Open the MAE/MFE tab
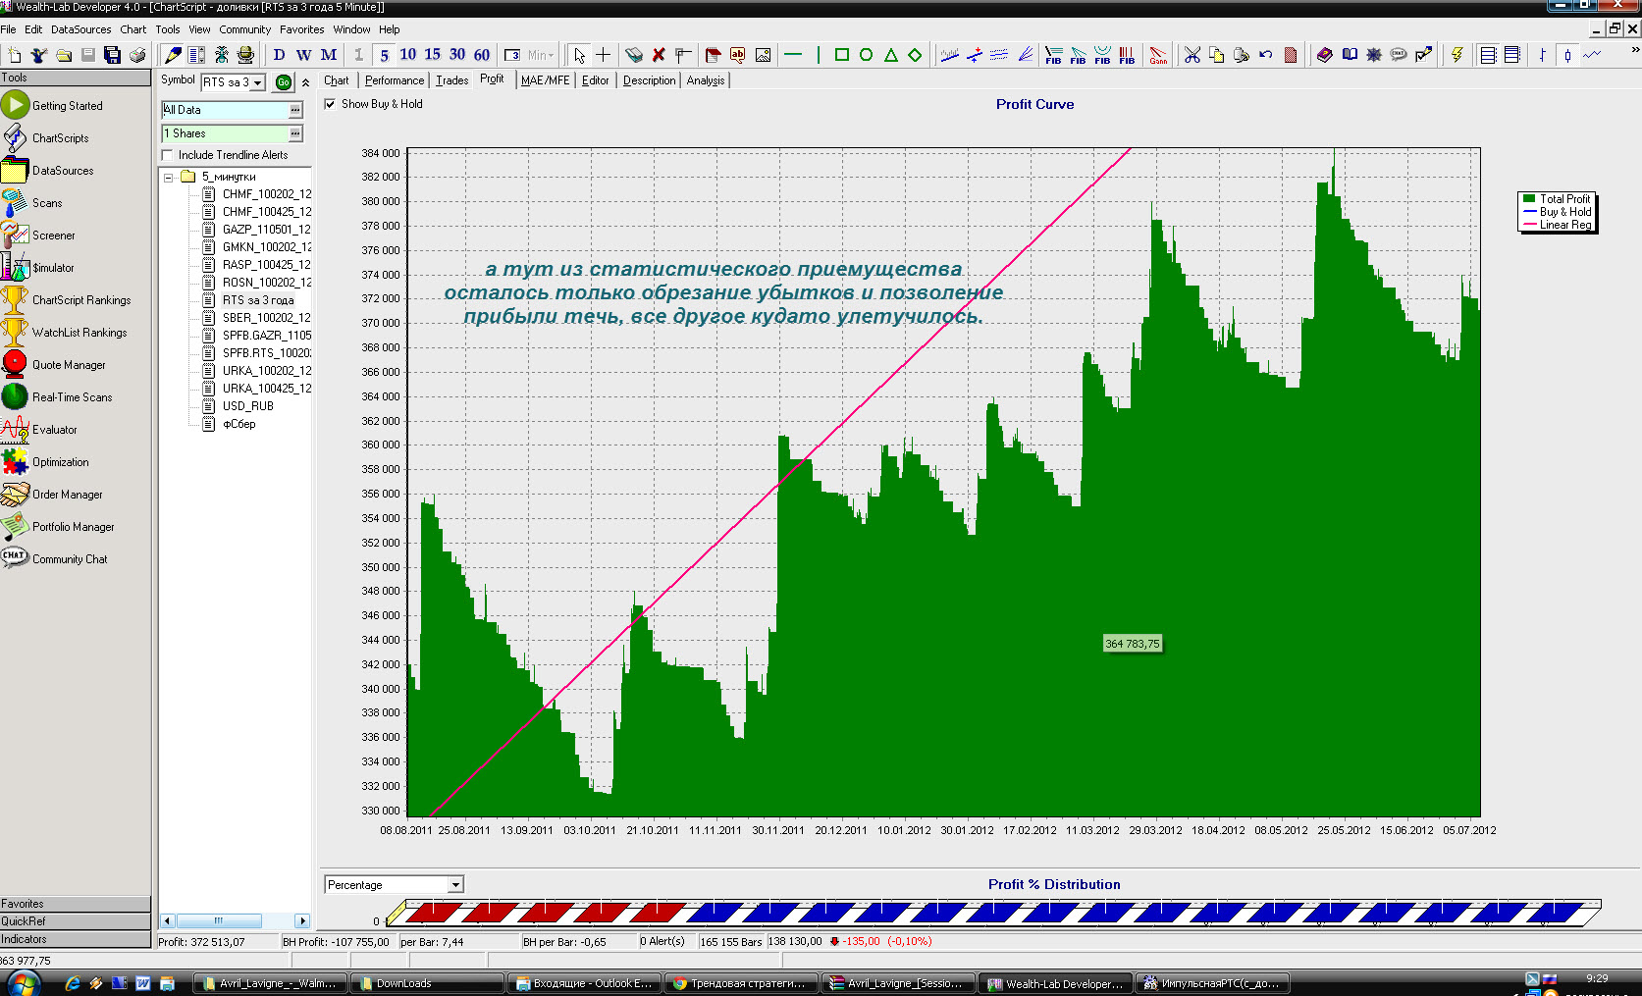 click(x=545, y=80)
